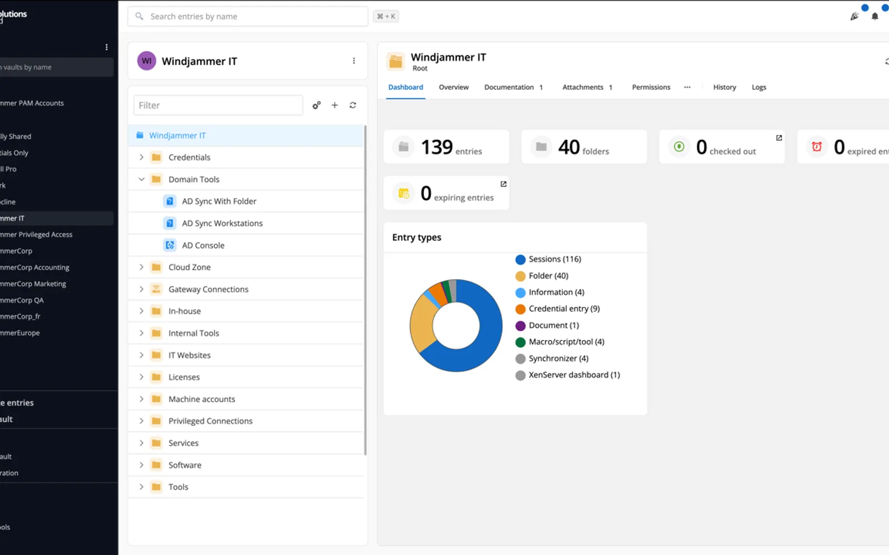Click the Gateway Connections folder icon

[157, 289]
